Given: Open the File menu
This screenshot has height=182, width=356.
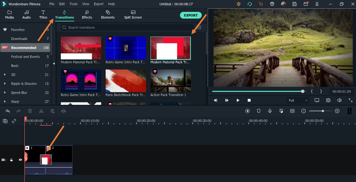Looking at the screenshot, I should (x=52, y=4).
